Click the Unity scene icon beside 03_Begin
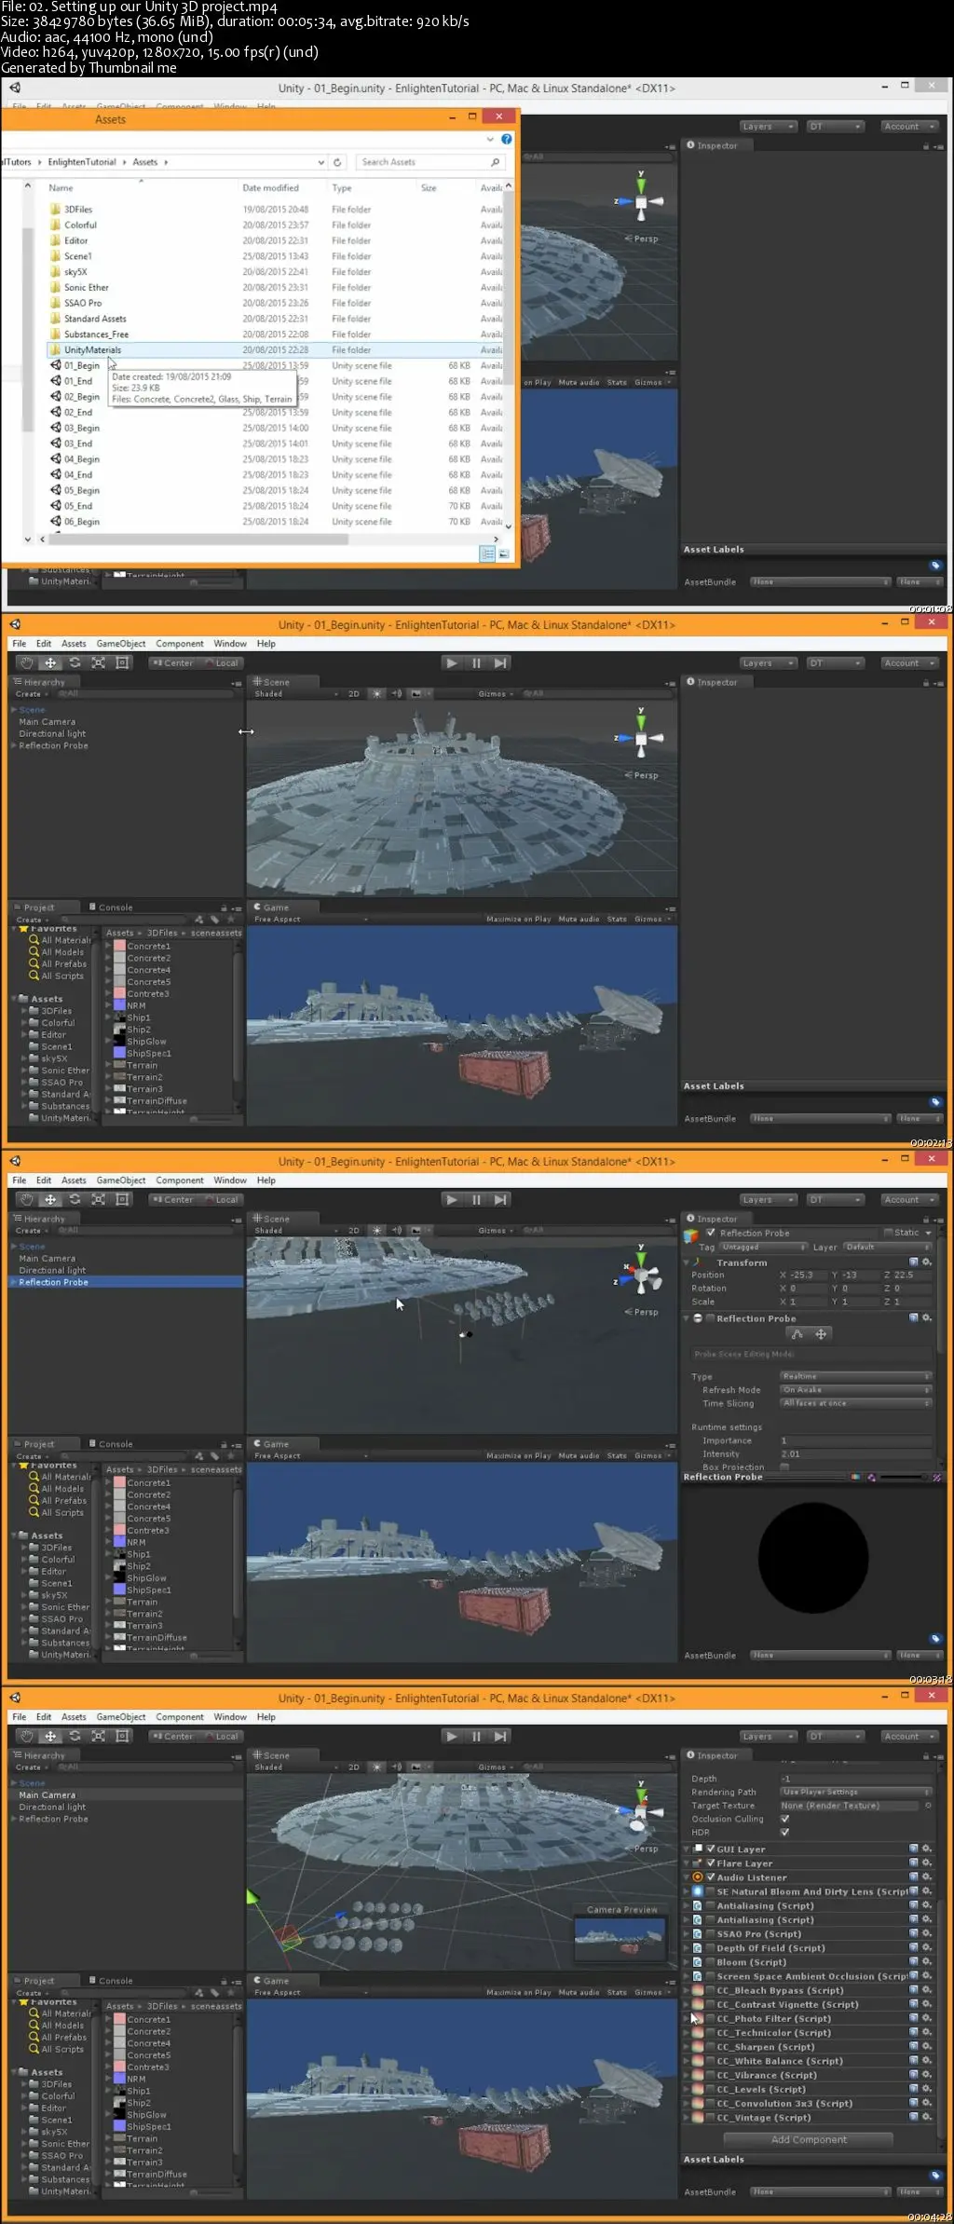 click(x=56, y=428)
